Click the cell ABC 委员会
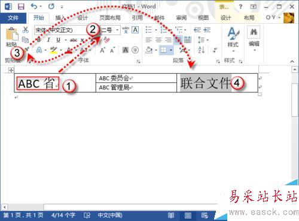 (136, 78)
